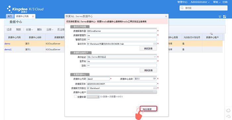232x120 pixels.
Task: Open 管理中心 in the top bar
Action: [x=182, y=2]
